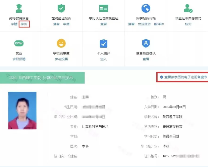Click the 信息核查确认 heading text
The image size is (208, 167).
(x=146, y=53)
